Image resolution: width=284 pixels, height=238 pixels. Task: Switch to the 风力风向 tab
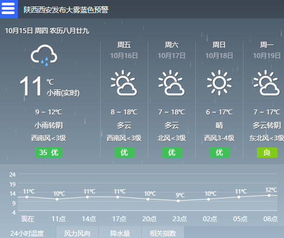(x=77, y=233)
